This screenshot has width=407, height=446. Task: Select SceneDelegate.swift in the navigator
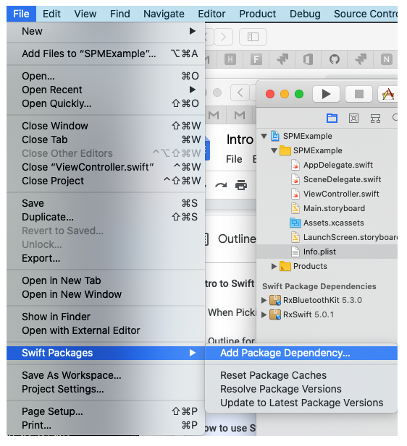(327, 179)
